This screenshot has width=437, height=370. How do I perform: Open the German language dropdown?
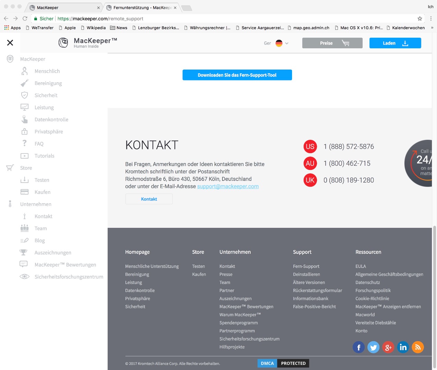pos(276,43)
